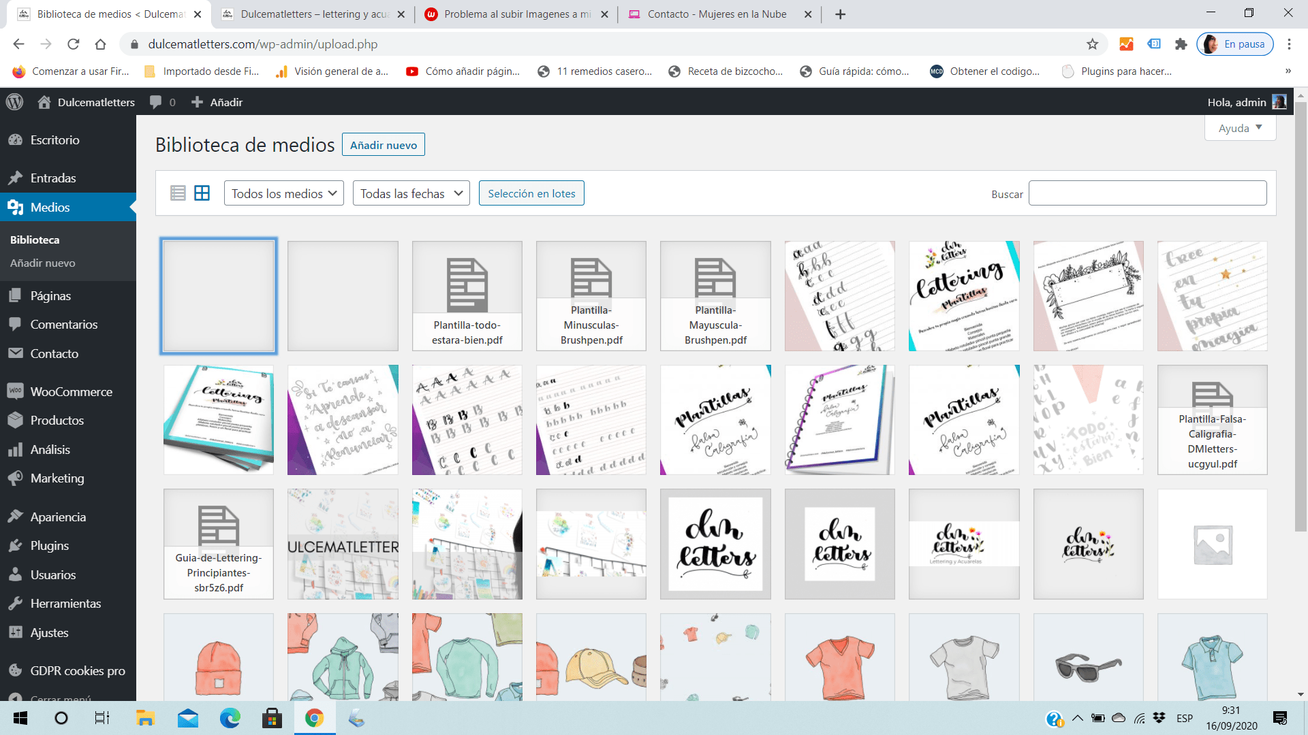Open Todos los medios filter dropdown

point(284,193)
